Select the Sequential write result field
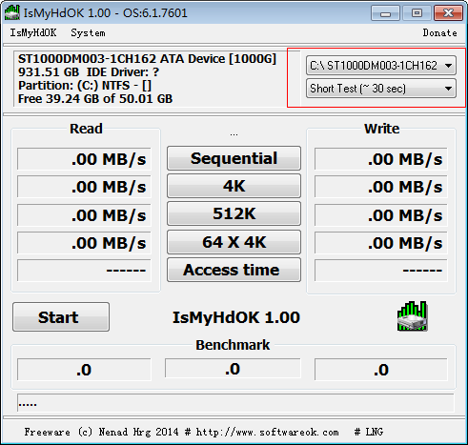This screenshot has width=468, height=445. [x=381, y=158]
